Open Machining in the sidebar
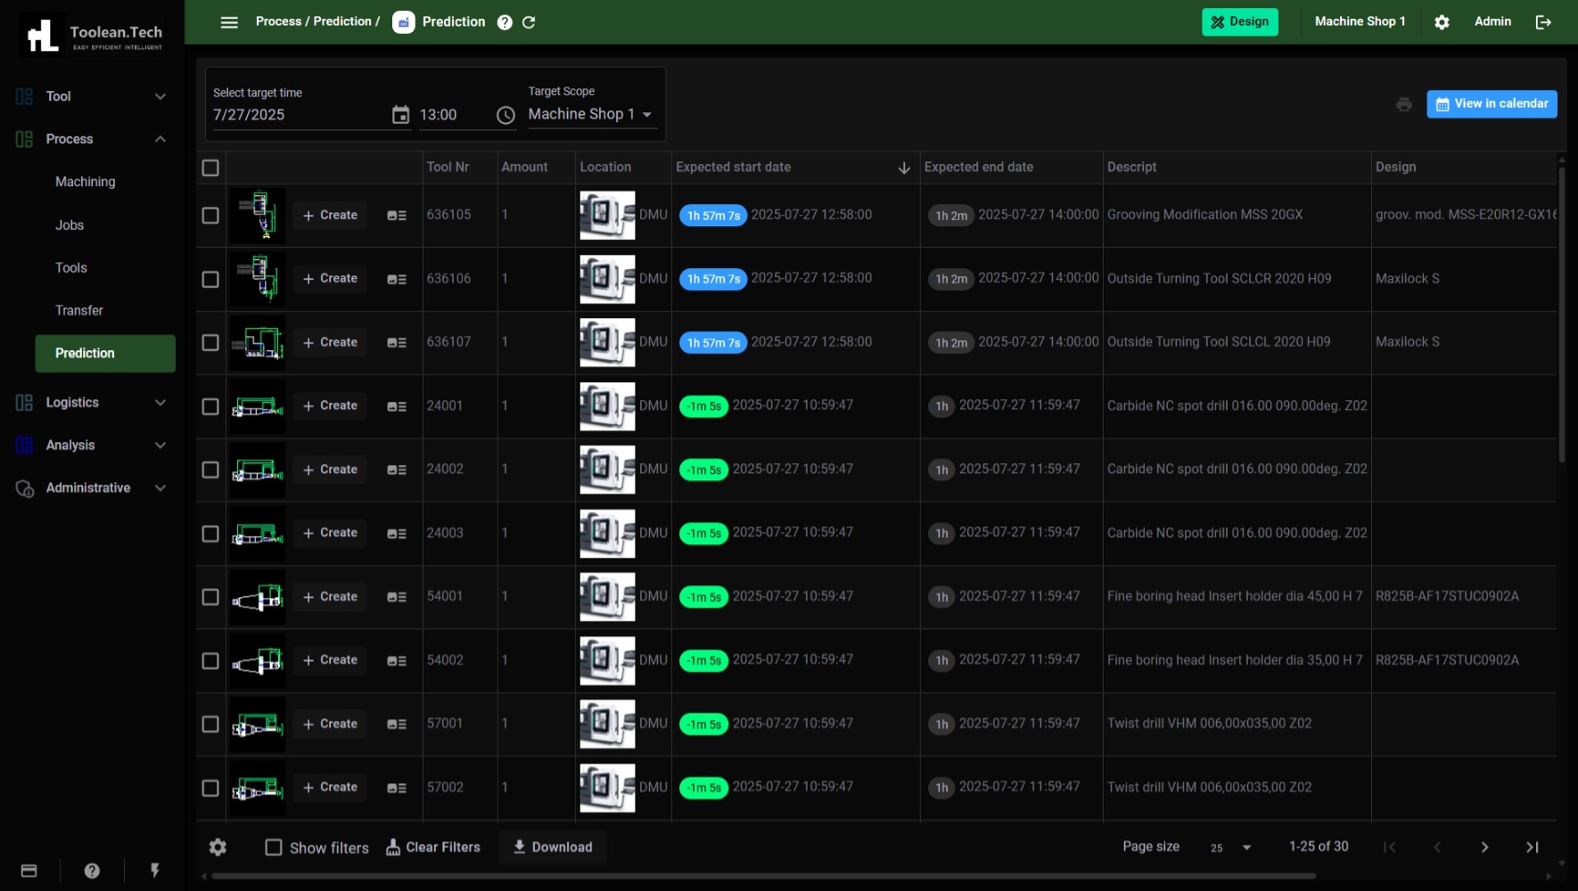Image resolution: width=1578 pixels, height=891 pixels. pyautogui.click(x=85, y=182)
